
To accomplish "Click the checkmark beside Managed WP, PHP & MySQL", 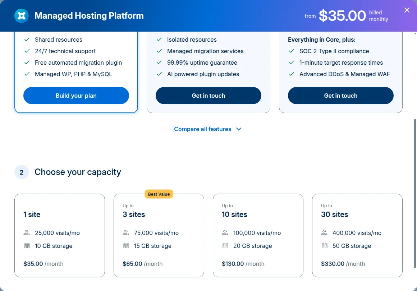I will coord(27,74).
